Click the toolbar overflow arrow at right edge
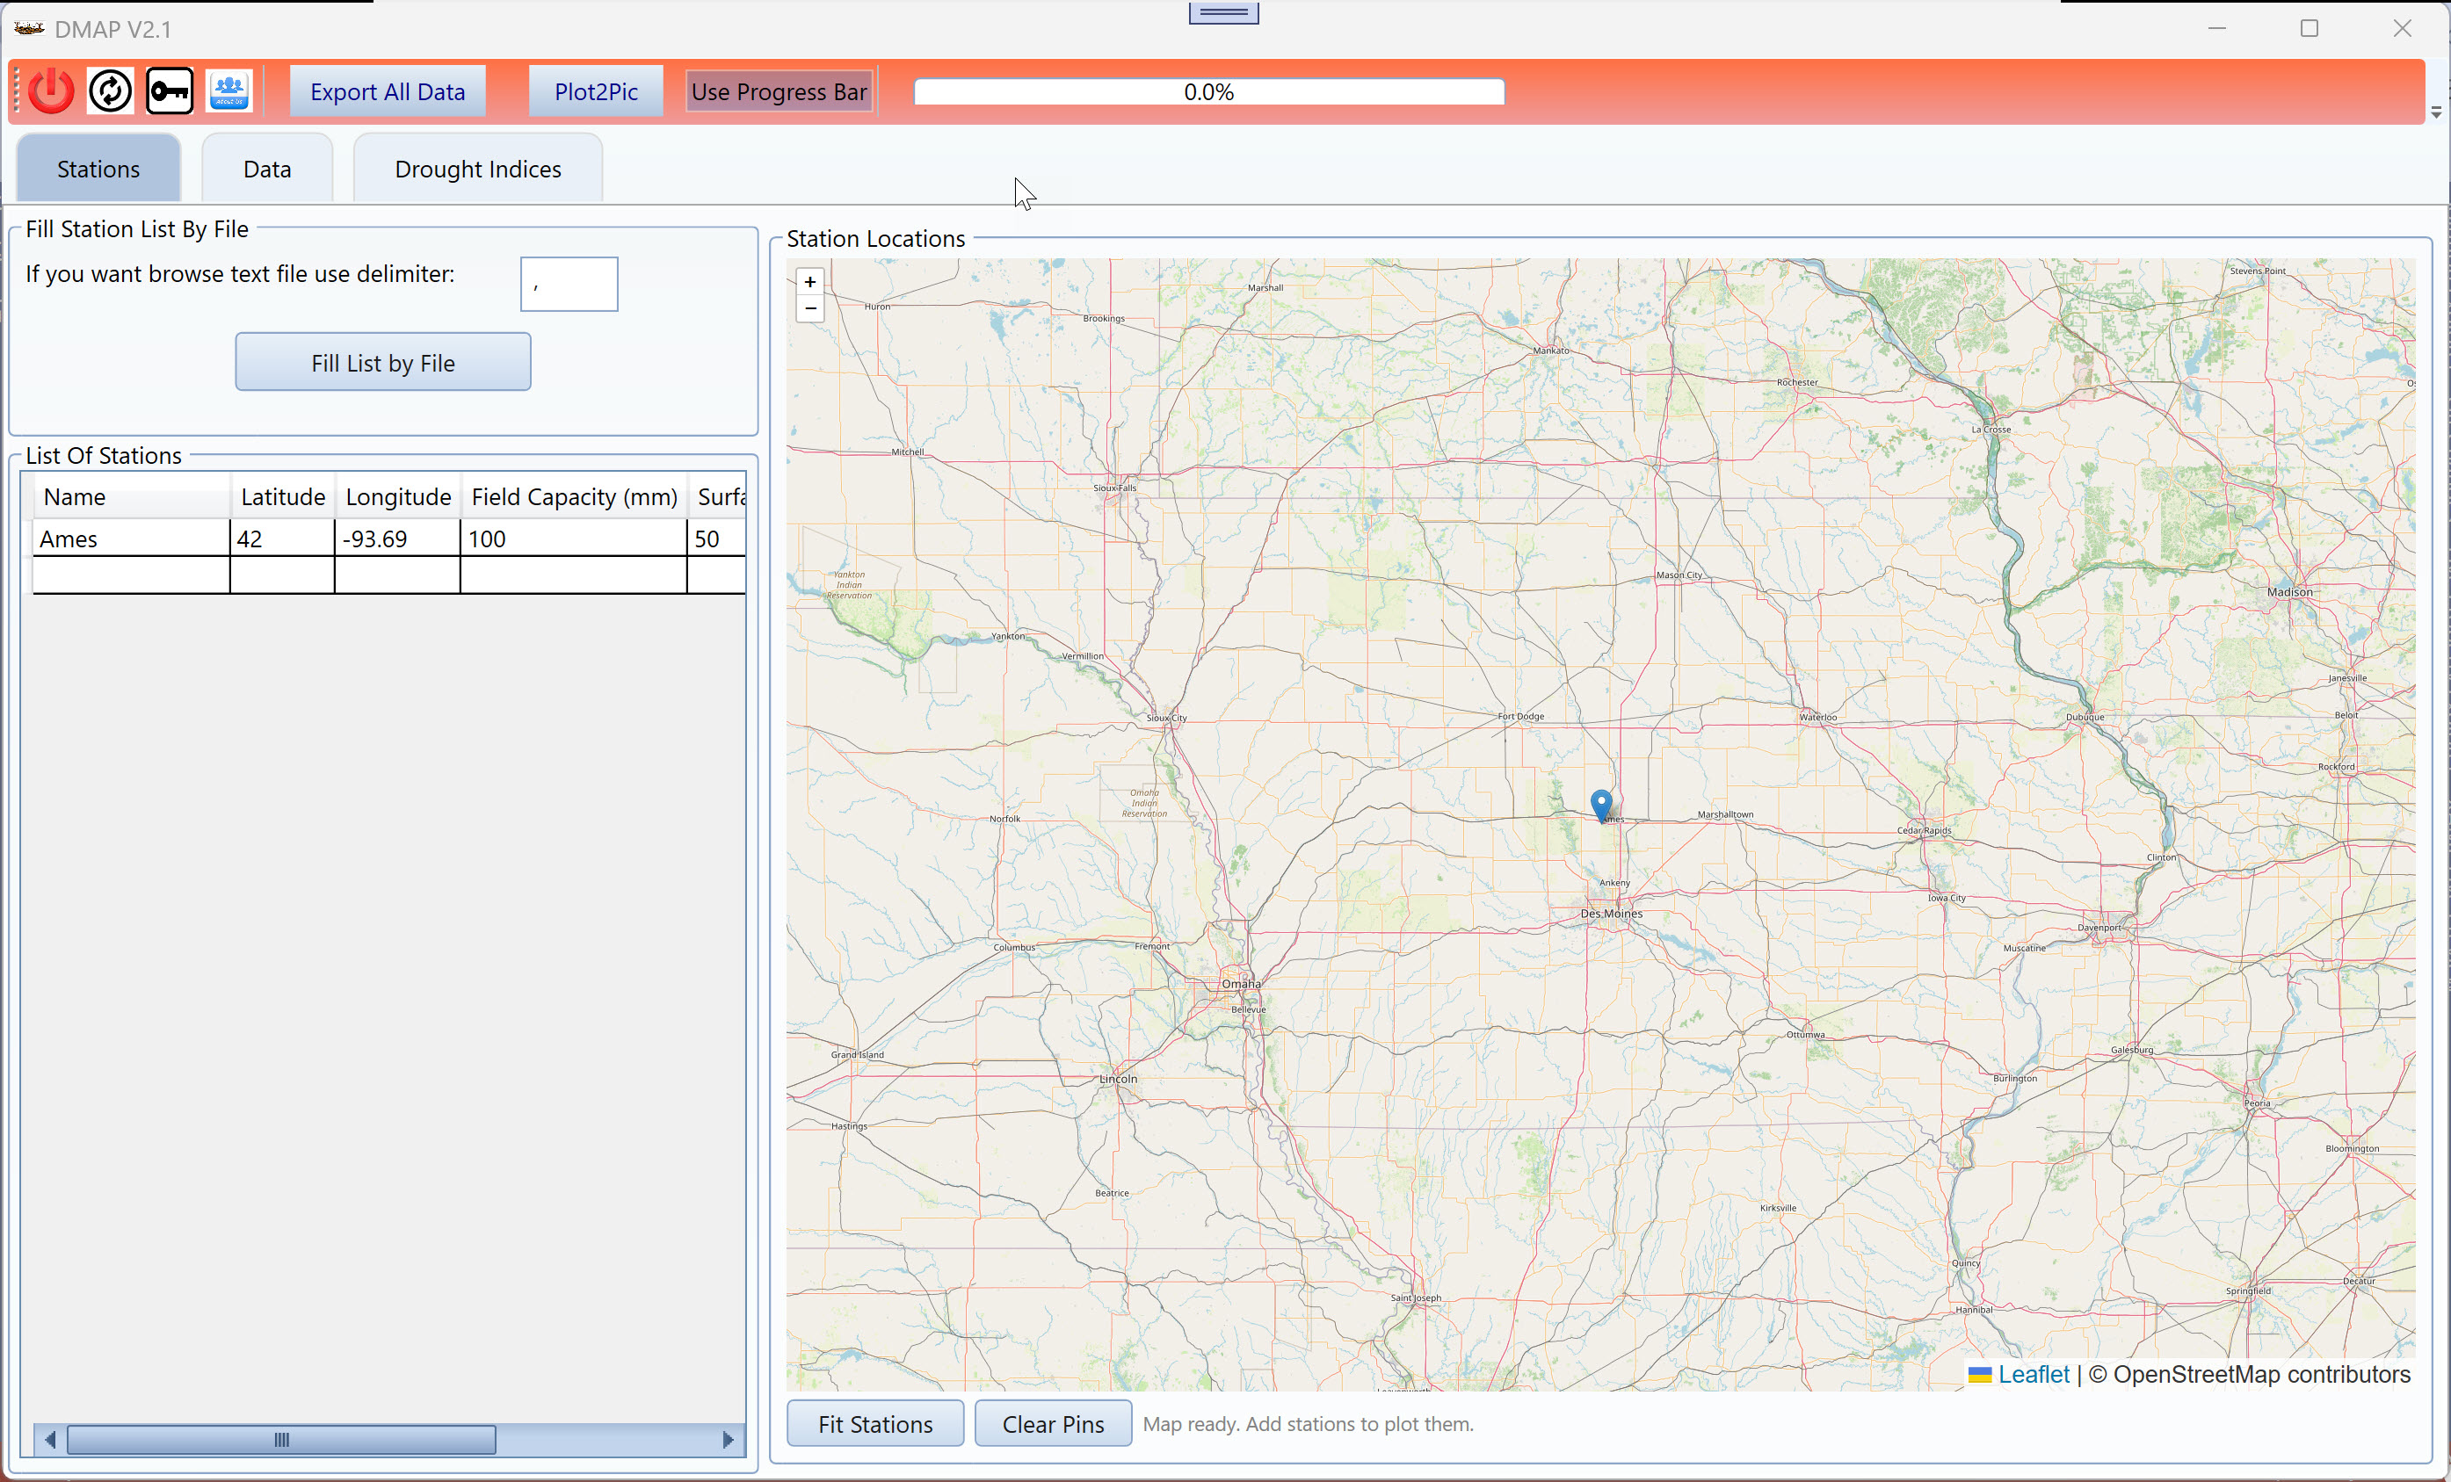This screenshot has width=2451, height=1482. click(x=2436, y=112)
